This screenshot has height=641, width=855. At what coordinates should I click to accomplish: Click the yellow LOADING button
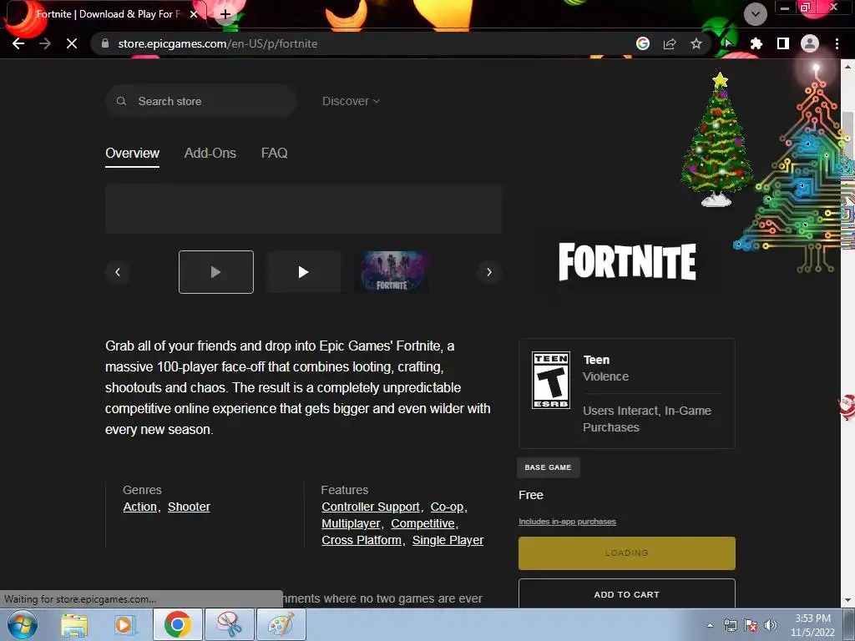[x=626, y=553]
